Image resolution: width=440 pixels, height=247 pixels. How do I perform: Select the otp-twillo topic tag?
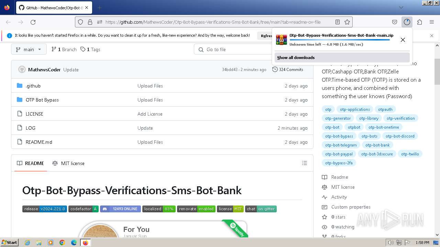coord(410,154)
